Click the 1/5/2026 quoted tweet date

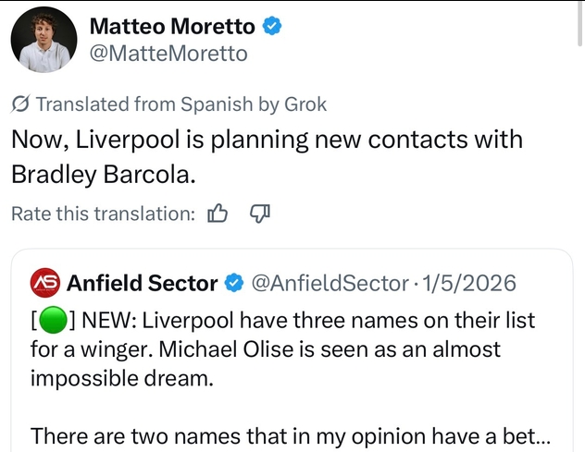[469, 283]
